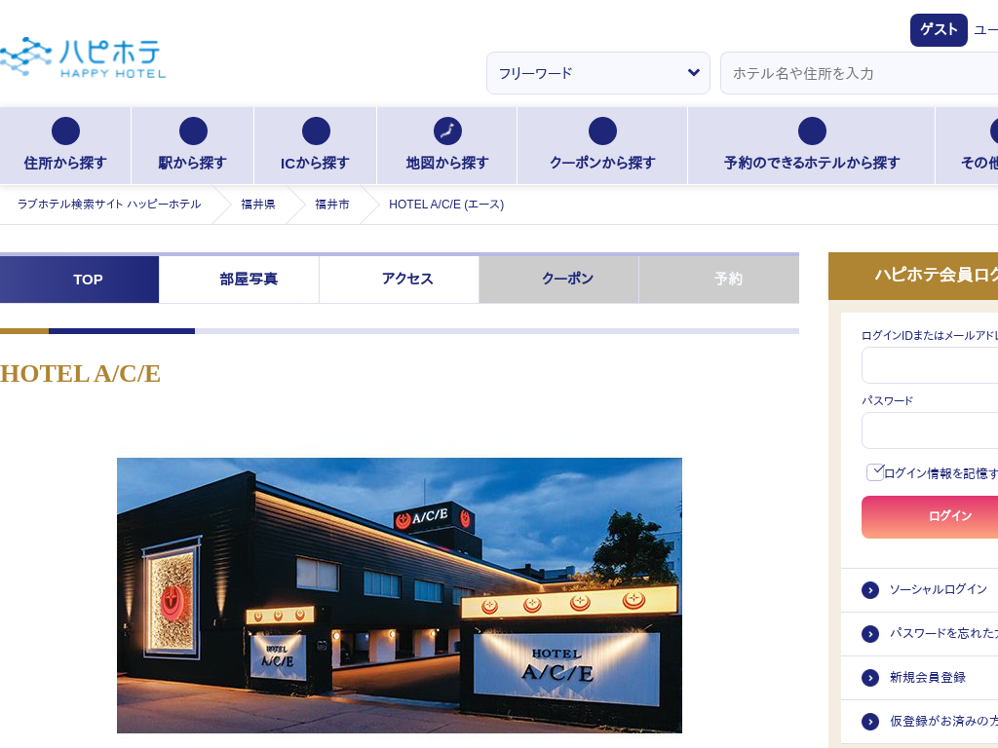This screenshot has height=748, width=998.
Task: Open the フリーワード search type dropdown
Action: click(x=598, y=73)
